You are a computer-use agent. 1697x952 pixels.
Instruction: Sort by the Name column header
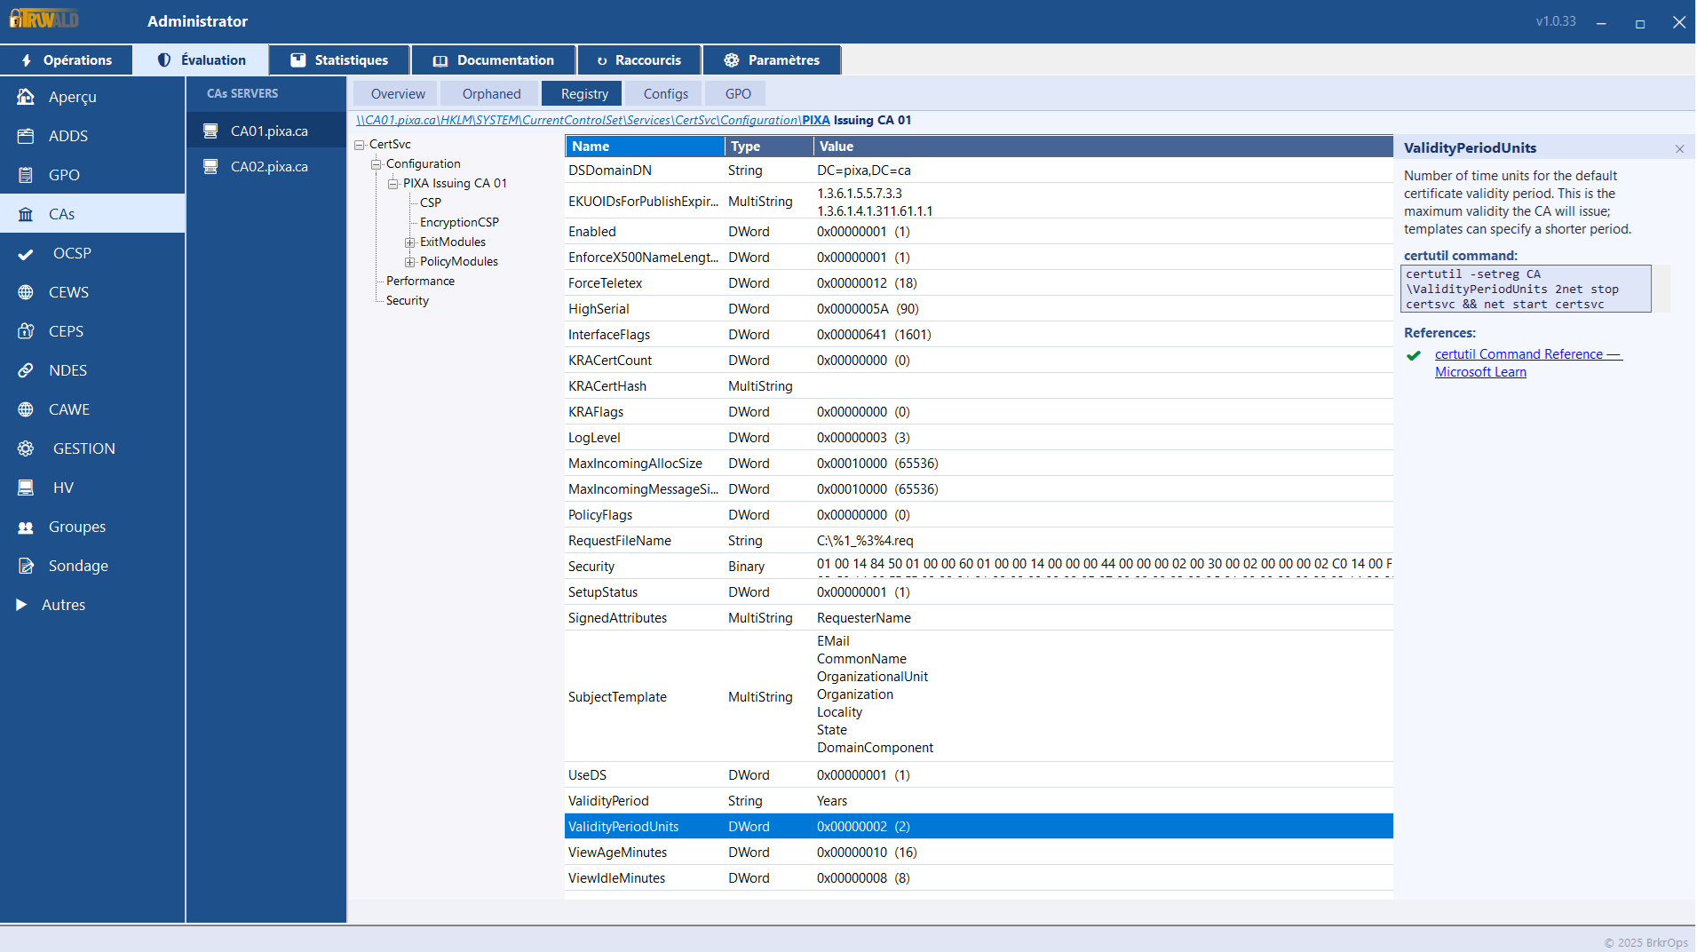point(645,147)
